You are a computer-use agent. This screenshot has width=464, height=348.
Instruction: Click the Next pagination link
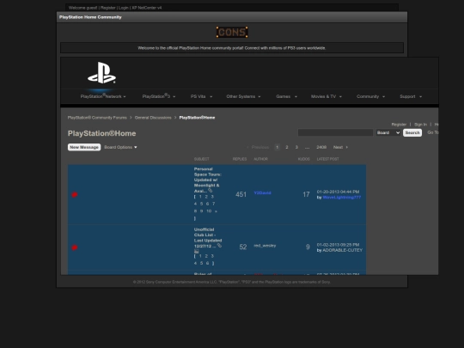[x=338, y=147]
